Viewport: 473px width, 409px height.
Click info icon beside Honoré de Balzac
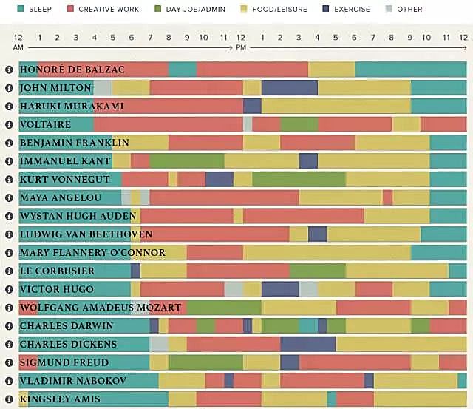point(9,70)
